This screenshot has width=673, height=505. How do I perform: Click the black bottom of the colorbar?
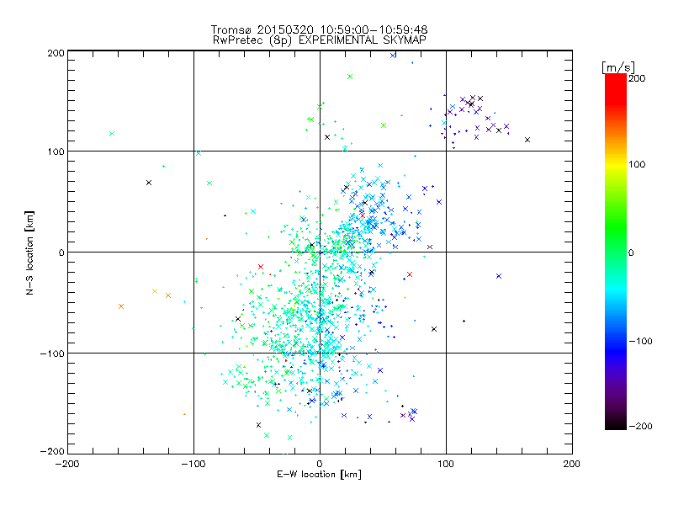point(616,423)
